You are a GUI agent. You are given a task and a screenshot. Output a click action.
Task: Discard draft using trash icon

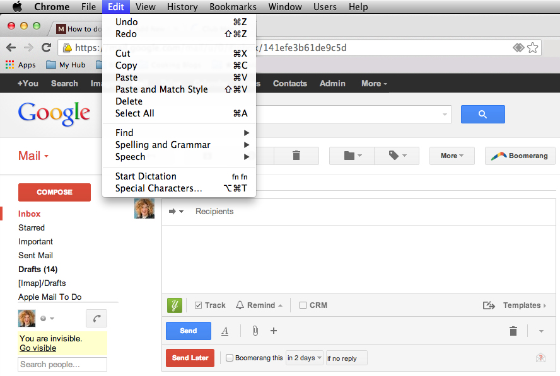[x=513, y=331]
